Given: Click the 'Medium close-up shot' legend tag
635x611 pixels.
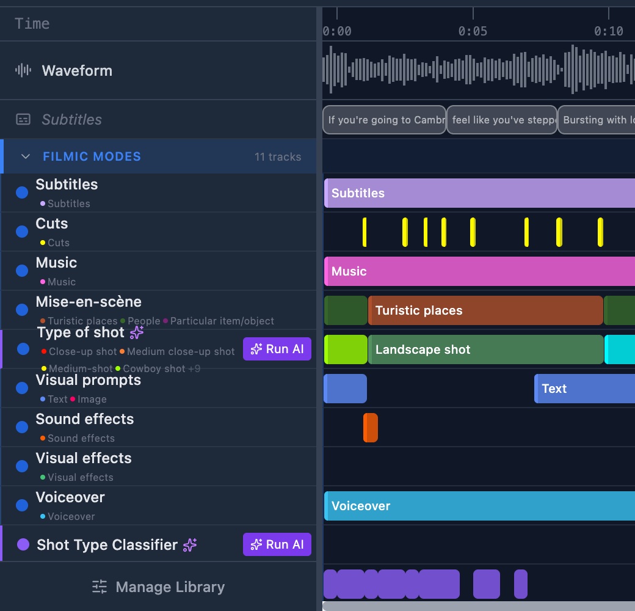Looking at the screenshot, I should (178, 351).
